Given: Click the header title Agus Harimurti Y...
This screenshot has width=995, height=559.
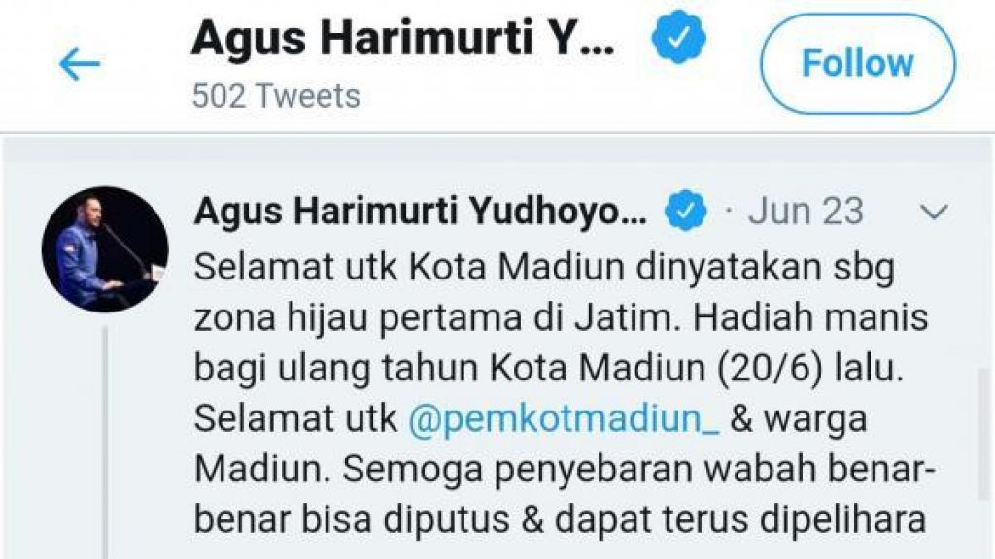Looking at the screenshot, I should pos(403,38).
